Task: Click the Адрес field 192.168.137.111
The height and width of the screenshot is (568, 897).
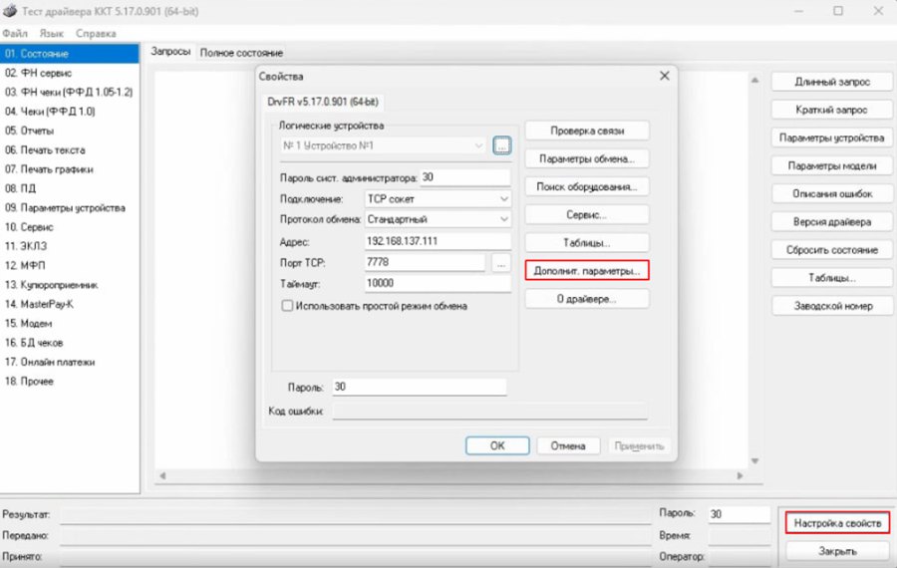Action: (x=438, y=241)
